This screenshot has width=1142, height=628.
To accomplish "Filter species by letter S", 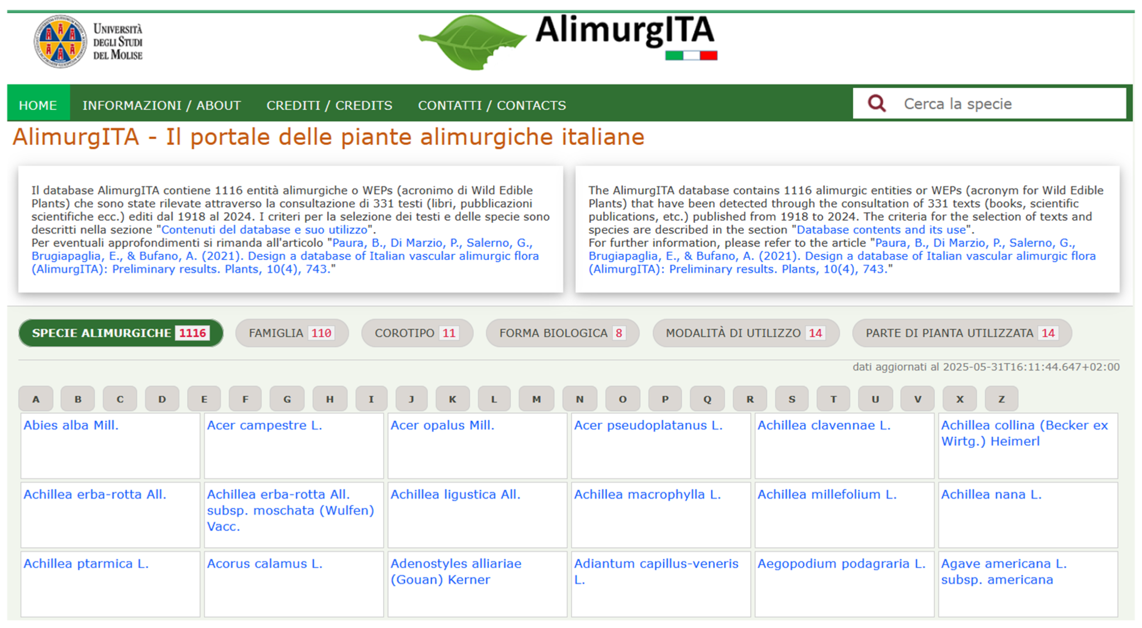I will 791,399.
